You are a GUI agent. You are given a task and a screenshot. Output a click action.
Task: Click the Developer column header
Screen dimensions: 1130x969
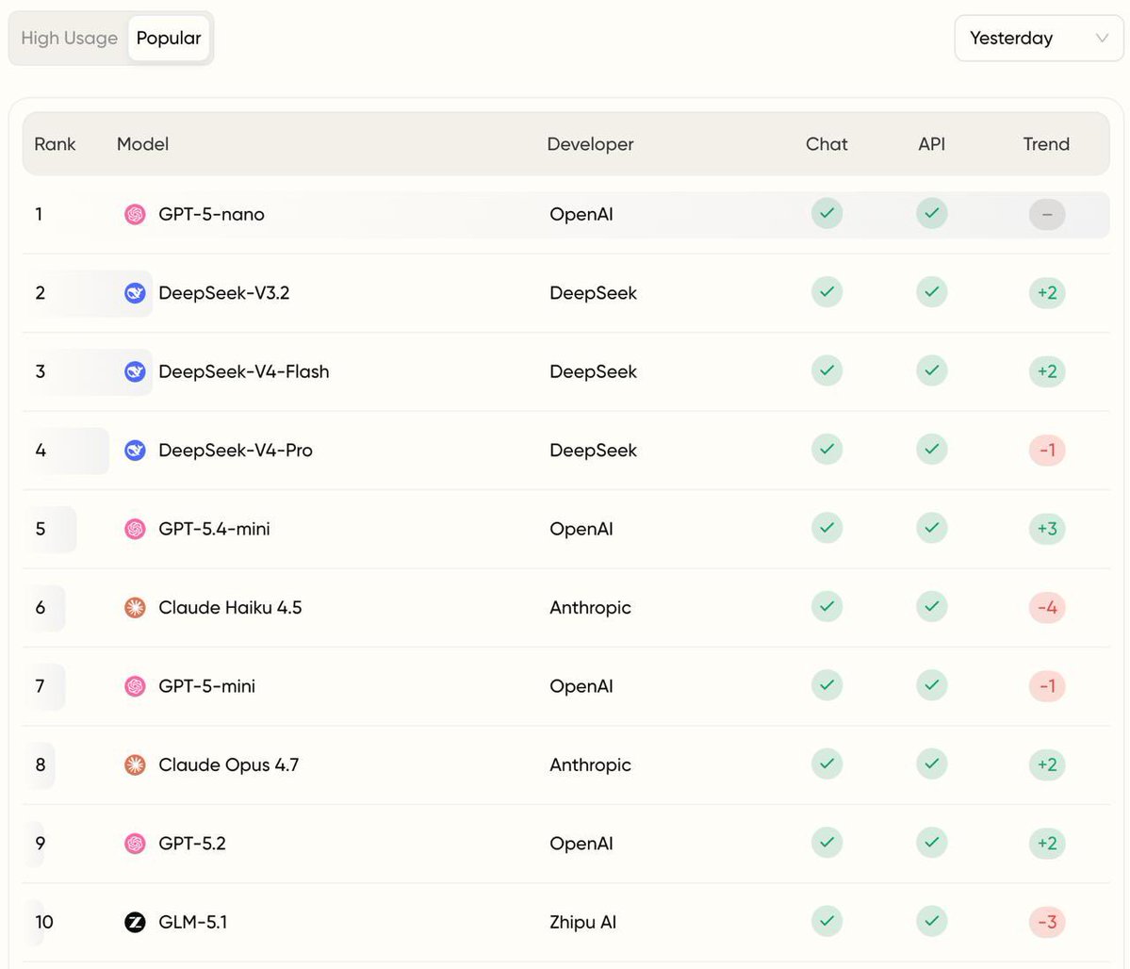[590, 144]
